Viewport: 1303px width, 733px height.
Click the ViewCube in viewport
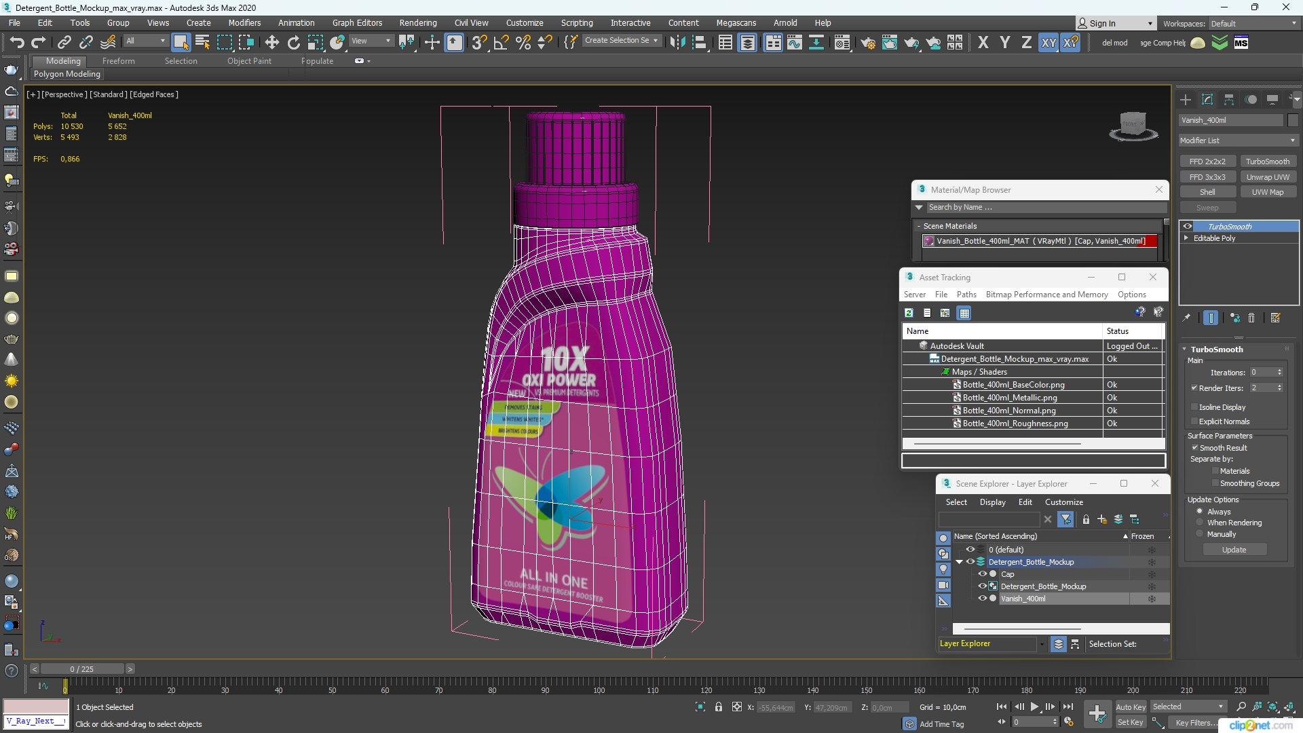pos(1133,126)
